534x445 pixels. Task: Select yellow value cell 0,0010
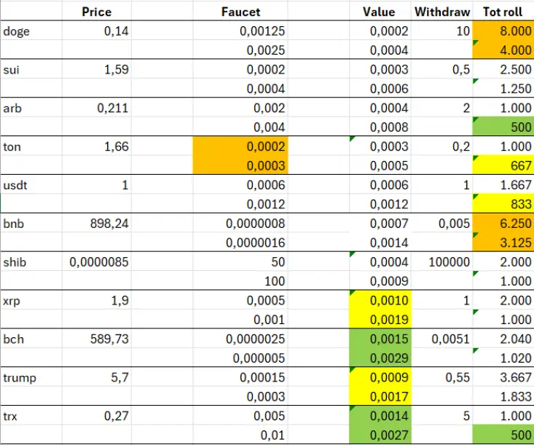pos(380,300)
